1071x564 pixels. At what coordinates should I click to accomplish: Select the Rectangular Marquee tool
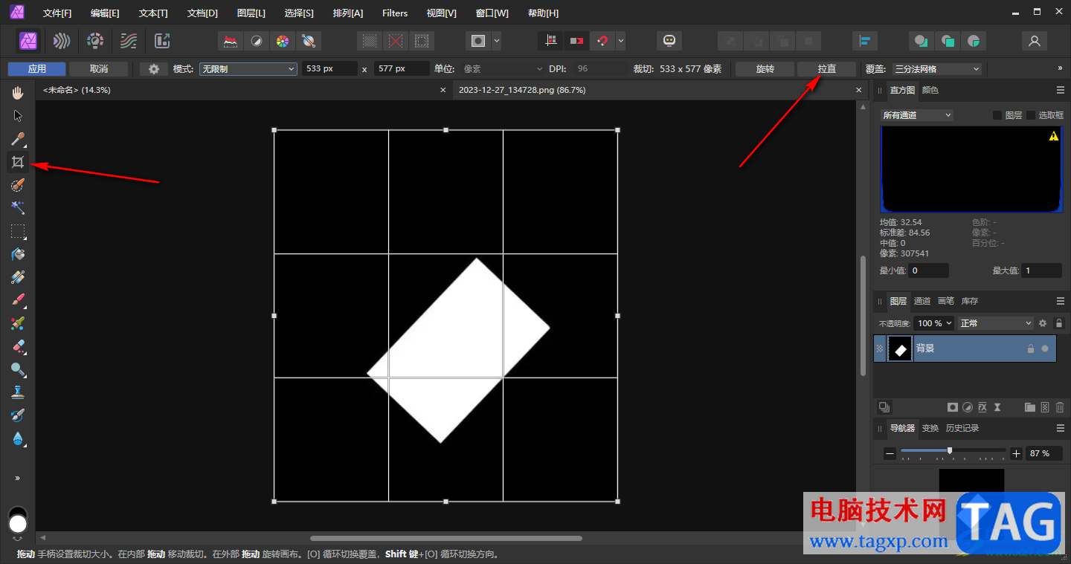18,231
